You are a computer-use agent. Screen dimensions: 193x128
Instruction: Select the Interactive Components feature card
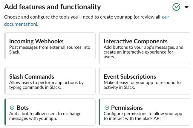[x=144, y=48]
